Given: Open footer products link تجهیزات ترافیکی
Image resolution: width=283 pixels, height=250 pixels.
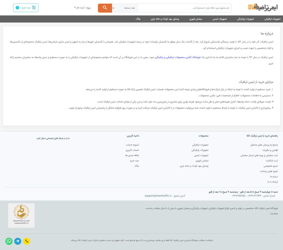Looking at the screenshot, I should [x=200, y=145].
